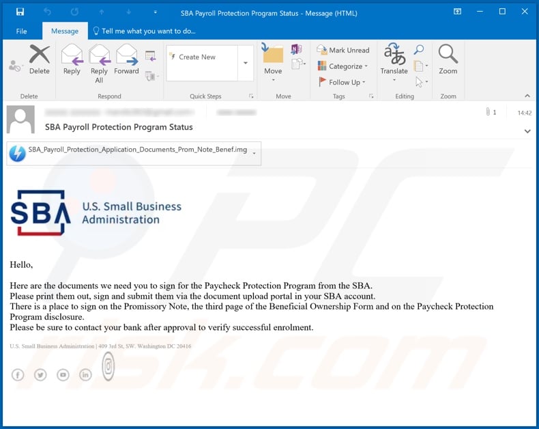This screenshot has height=429, width=539.
Task: Open Related items dropdown in Editing group
Action: coord(421,66)
